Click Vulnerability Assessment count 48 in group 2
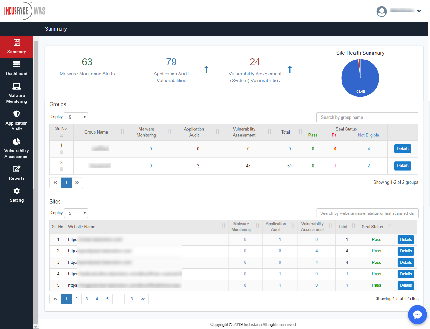Image resolution: width=430 pixels, height=329 pixels. pos(248,166)
